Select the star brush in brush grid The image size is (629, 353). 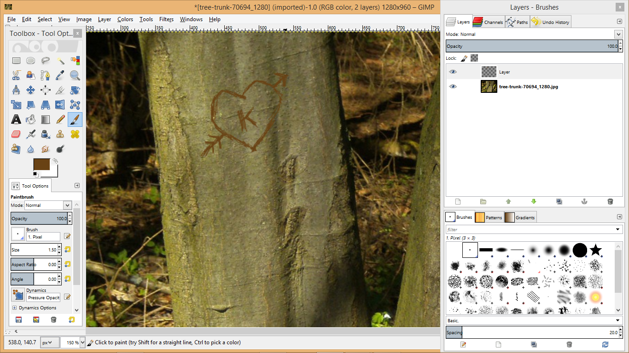click(595, 250)
